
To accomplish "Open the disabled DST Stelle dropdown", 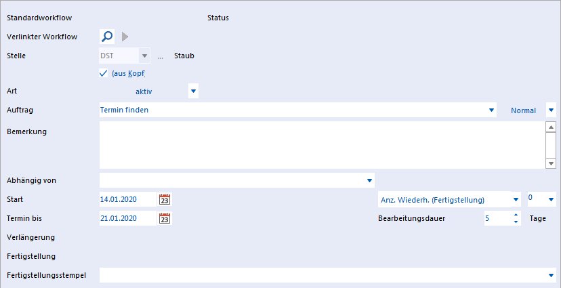I will (144, 56).
